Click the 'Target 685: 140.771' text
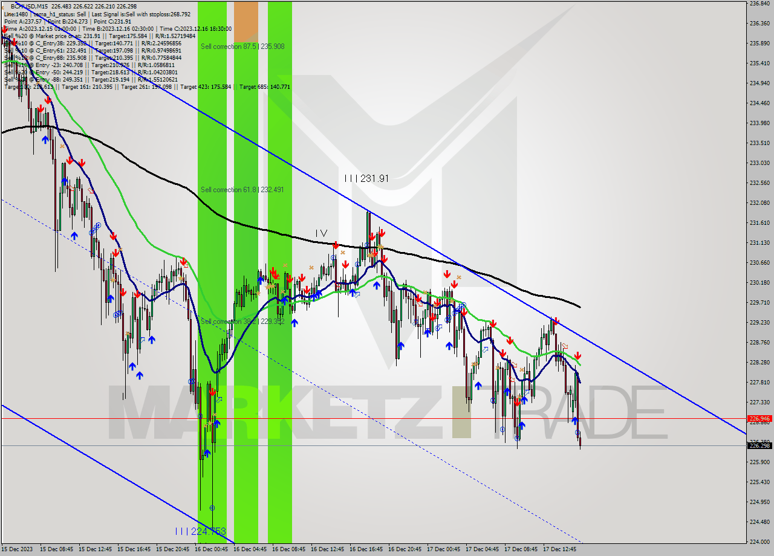774x556 pixels. tap(264, 86)
